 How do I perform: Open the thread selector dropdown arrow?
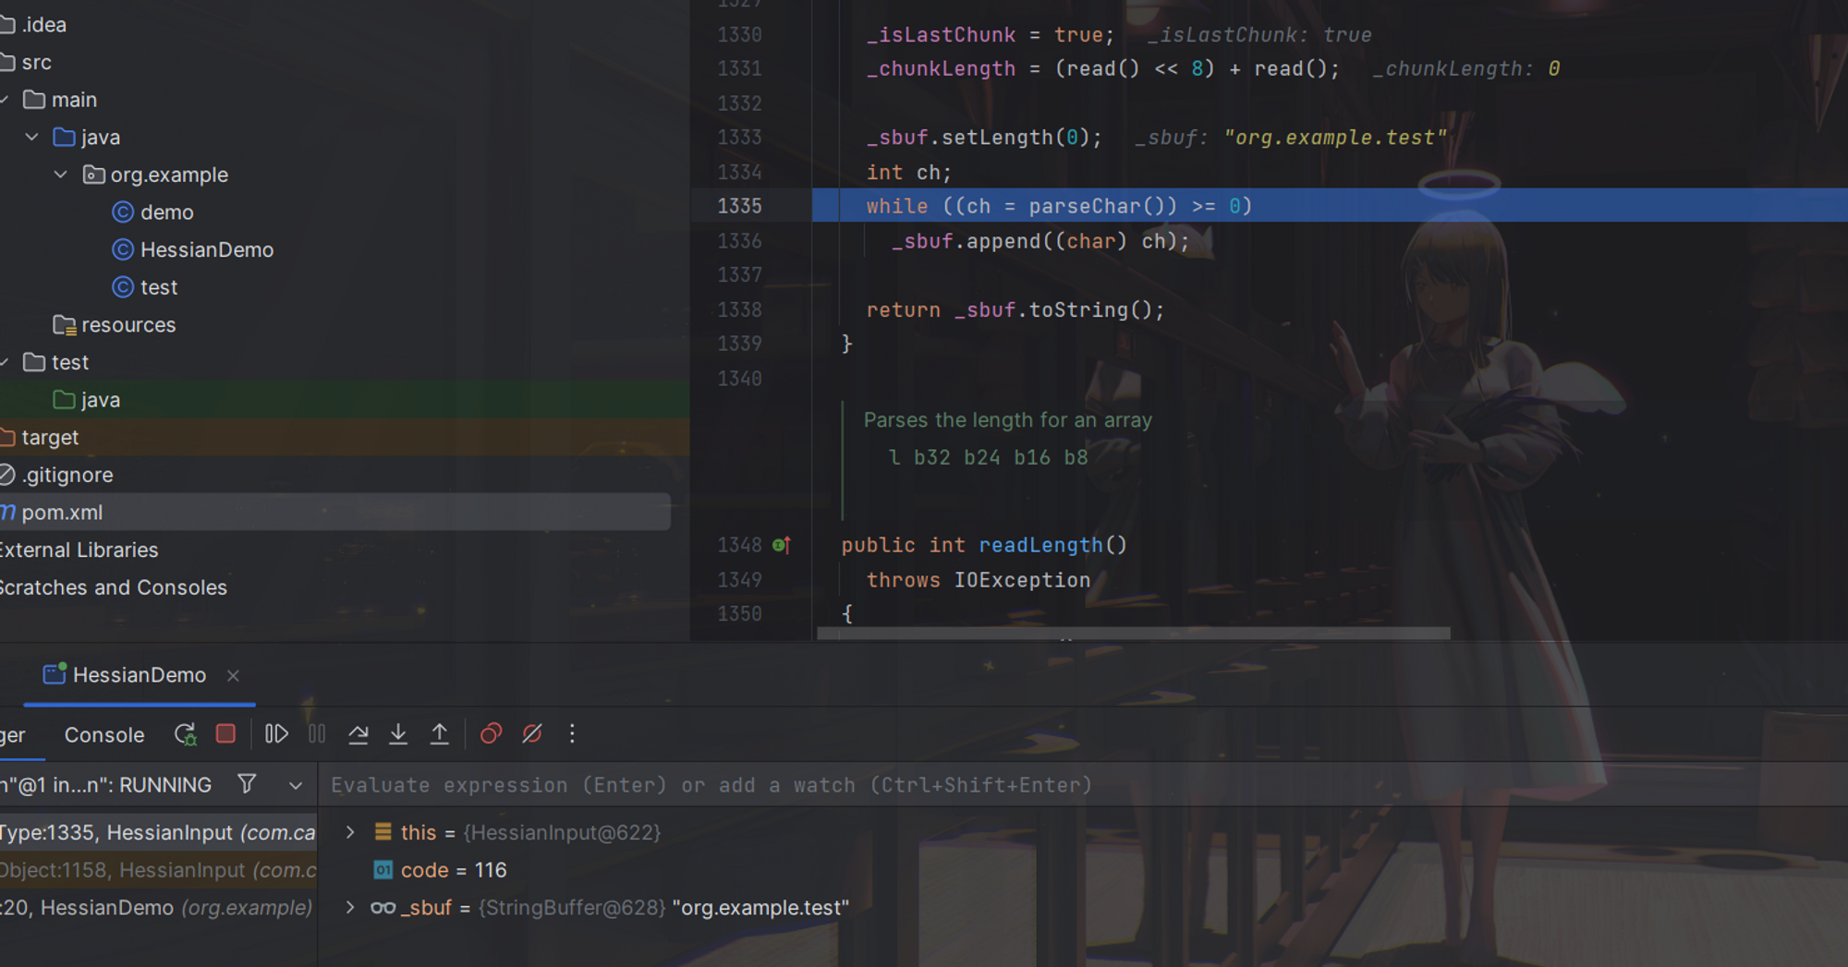[x=296, y=785]
